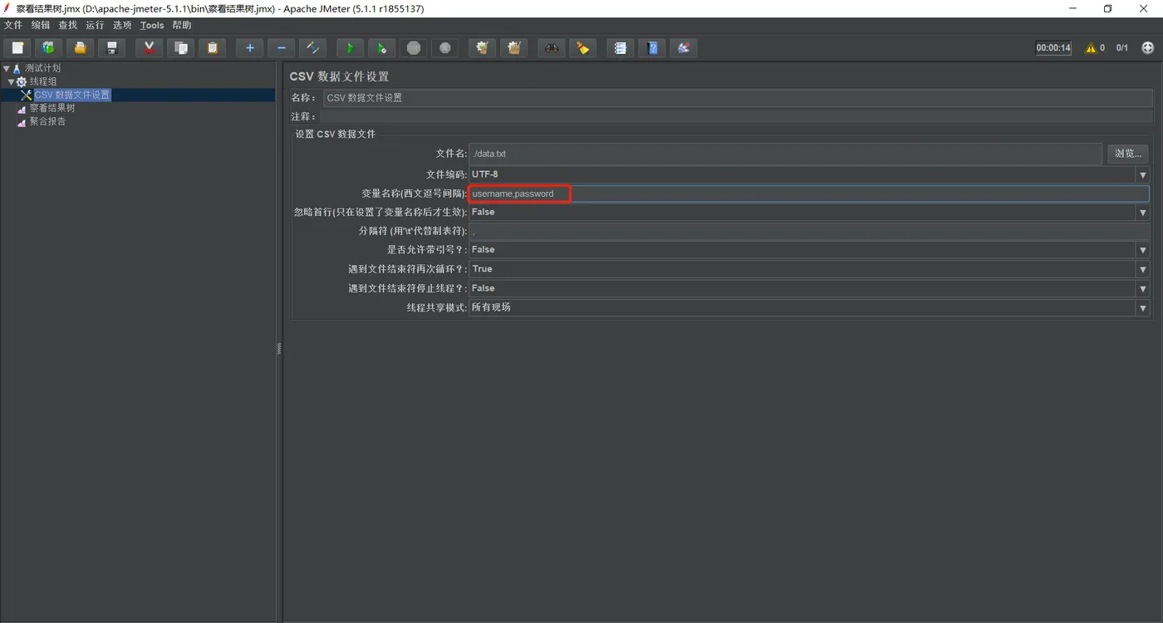
Task: Open Search with binoculars icon
Action: point(551,48)
